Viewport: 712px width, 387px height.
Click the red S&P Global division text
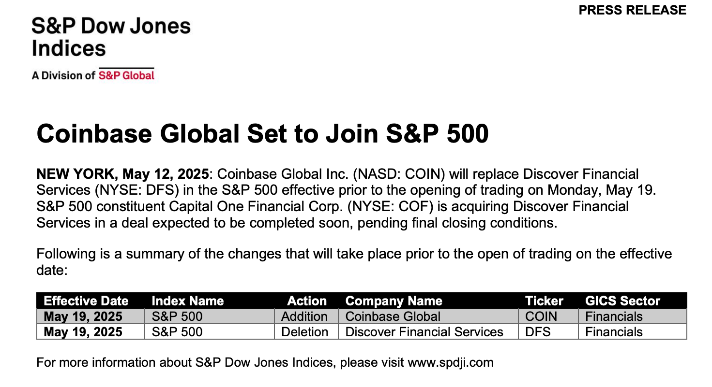tap(126, 75)
